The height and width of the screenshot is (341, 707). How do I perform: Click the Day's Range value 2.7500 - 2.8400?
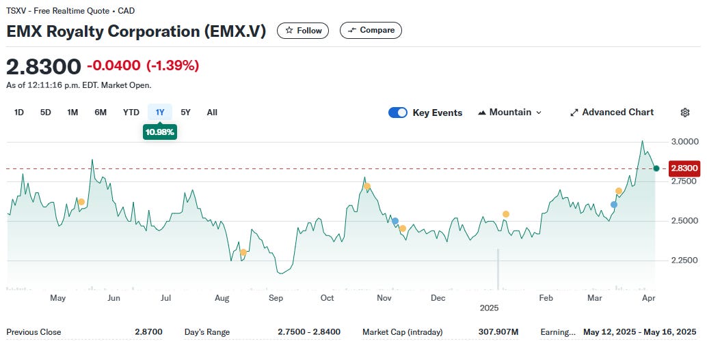309,332
